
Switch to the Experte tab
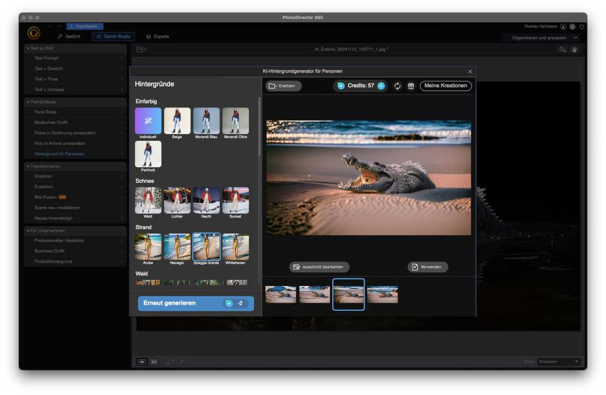tap(158, 37)
